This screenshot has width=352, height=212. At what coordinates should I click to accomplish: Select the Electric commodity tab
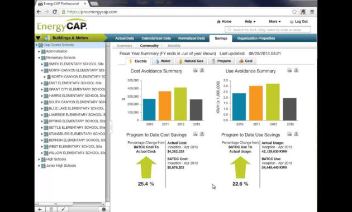click(x=138, y=61)
